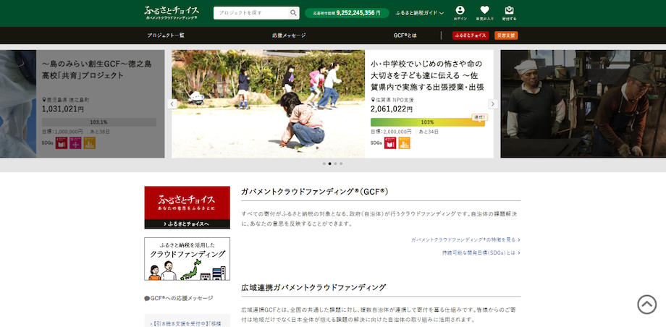This screenshot has width=666, height=327.
Task: Click the あと38日 remaining days text
Action: tap(100, 132)
